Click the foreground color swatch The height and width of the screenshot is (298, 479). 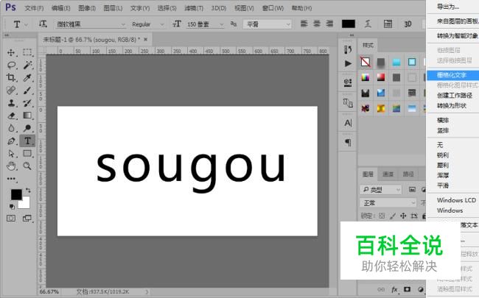click(x=16, y=194)
